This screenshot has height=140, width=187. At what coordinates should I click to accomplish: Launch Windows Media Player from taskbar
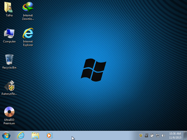tap(49, 135)
